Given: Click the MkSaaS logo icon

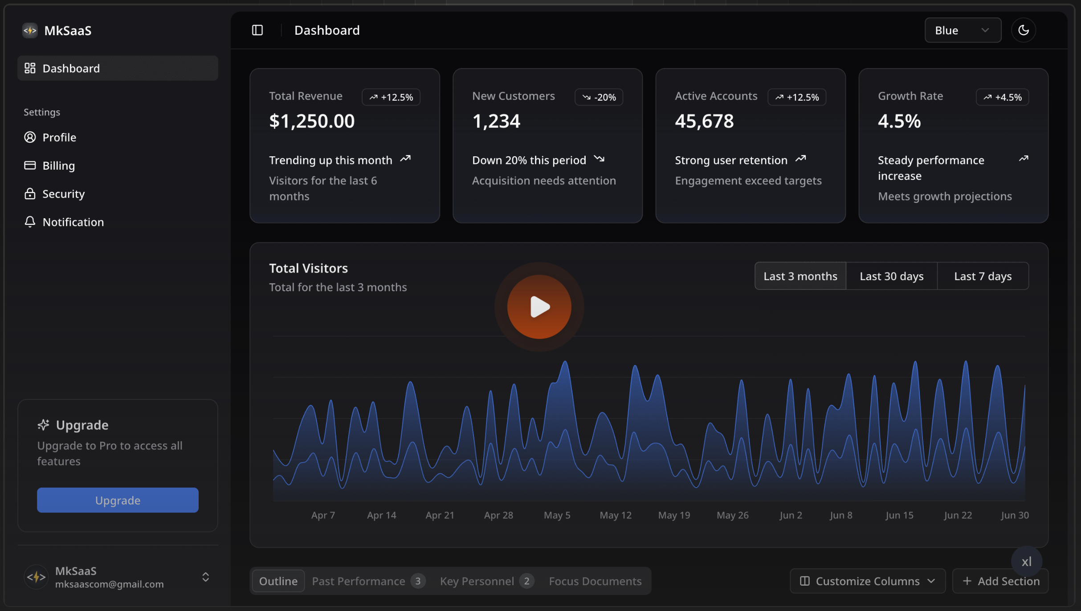Looking at the screenshot, I should [x=30, y=30].
